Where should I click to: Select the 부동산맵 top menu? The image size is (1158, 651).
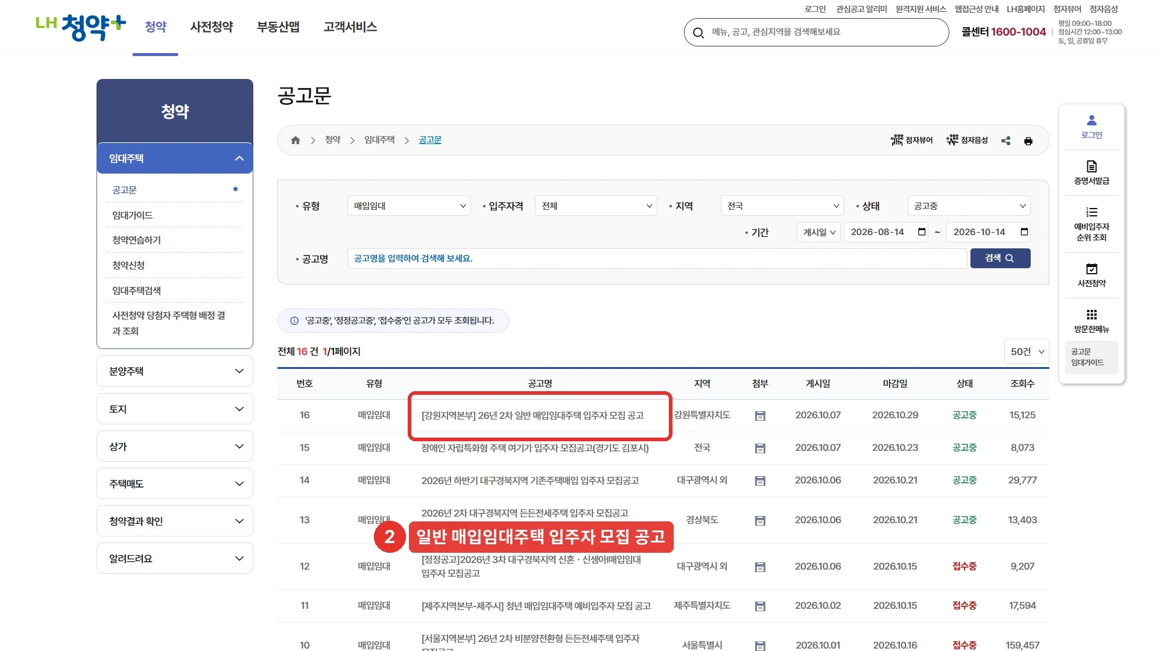click(278, 27)
